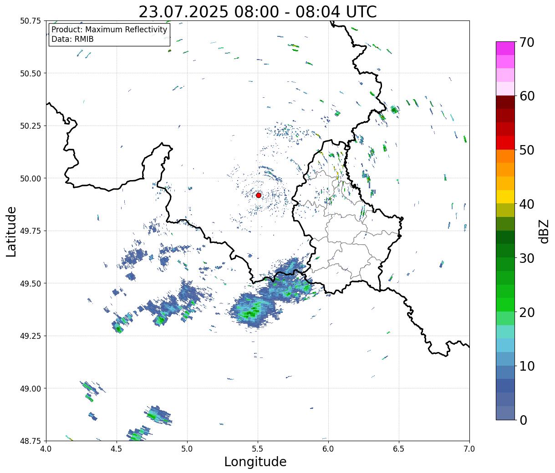Click the latitude tick label 50.00
This screenshot has height=473, width=555.
point(31,178)
